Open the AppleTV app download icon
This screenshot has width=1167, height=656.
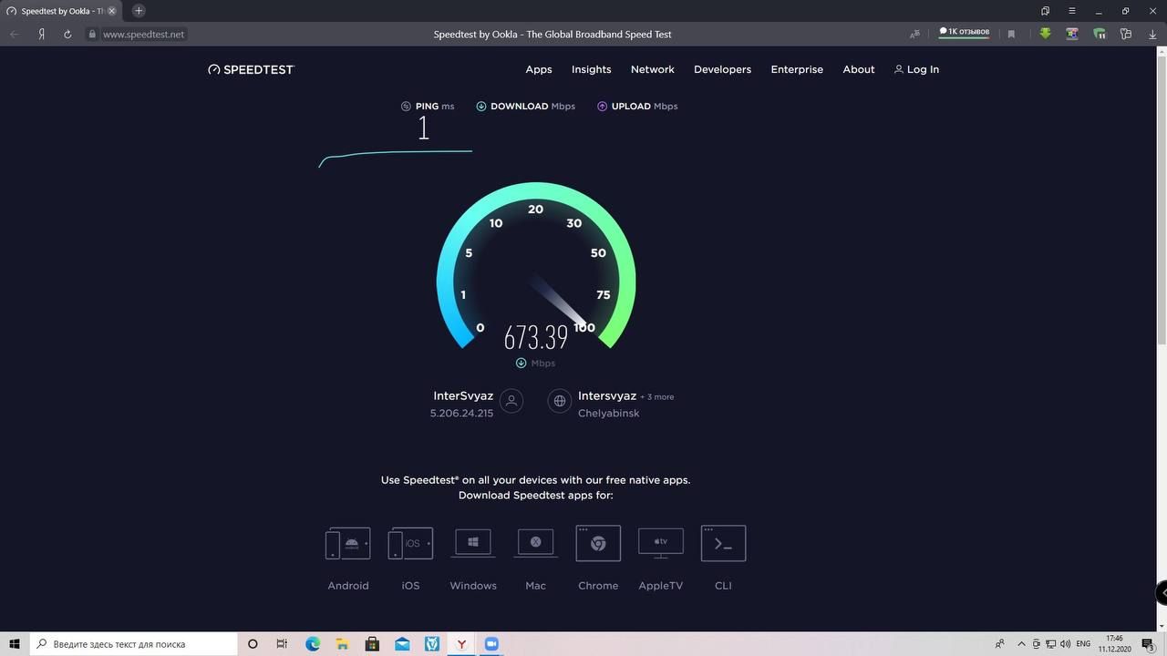[661, 543]
